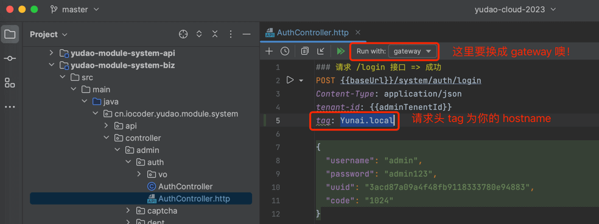Add a new HTTP request with plus icon
Viewport: 599px width, 224px height.
pyautogui.click(x=269, y=51)
